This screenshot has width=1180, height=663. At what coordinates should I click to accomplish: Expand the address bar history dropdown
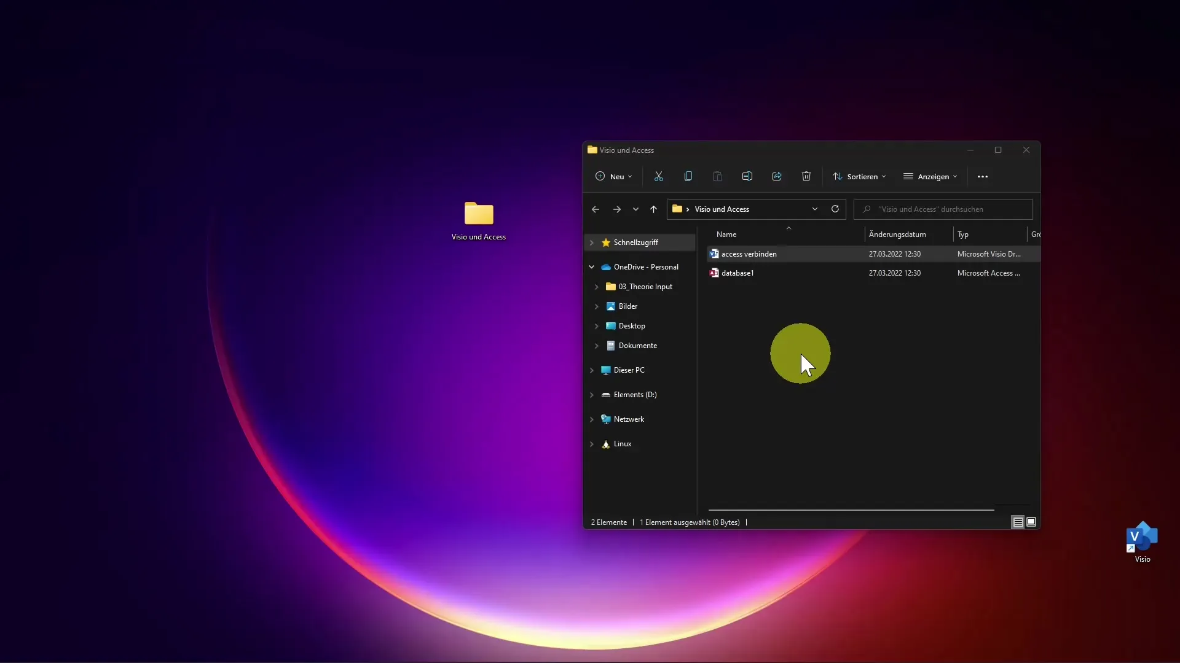[815, 209]
